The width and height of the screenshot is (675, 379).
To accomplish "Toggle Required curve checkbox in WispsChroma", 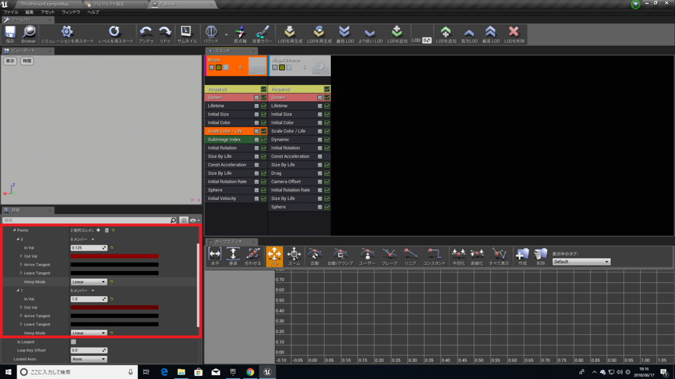I will (327, 89).
